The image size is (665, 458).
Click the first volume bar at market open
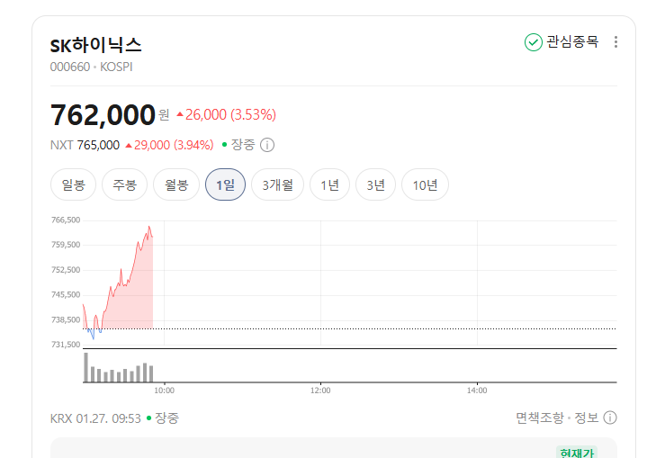tap(86, 367)
